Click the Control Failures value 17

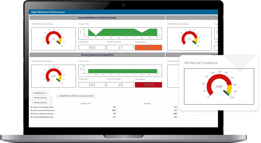coord(120,48)
